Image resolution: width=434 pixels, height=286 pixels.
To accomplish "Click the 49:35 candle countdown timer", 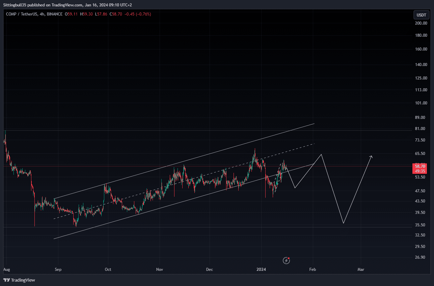I will 419,171.
